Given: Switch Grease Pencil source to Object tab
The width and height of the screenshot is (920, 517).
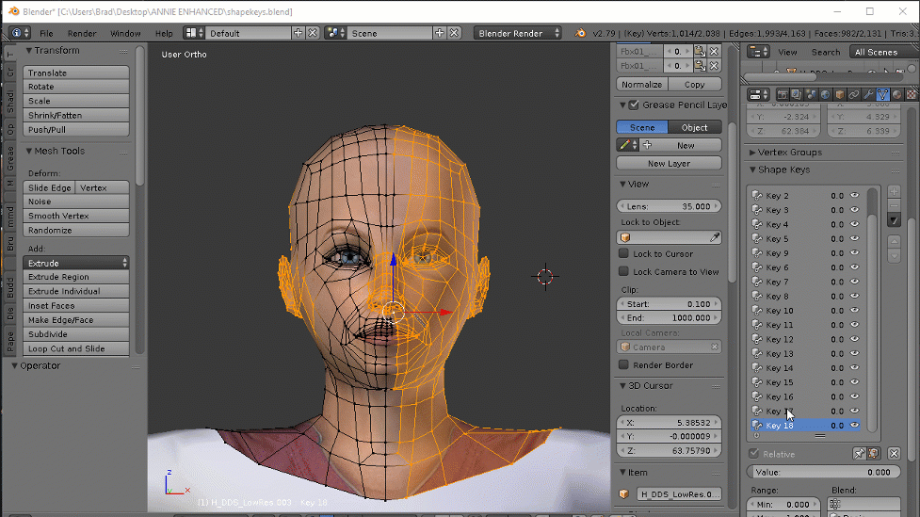Looking at the screenshot, I should point(695,127).
